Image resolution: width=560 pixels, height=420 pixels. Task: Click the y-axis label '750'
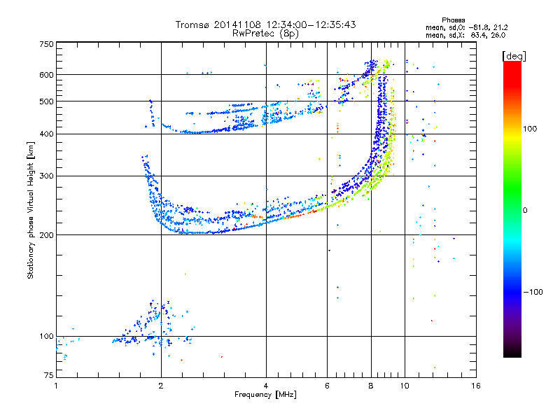coord(46,44)
